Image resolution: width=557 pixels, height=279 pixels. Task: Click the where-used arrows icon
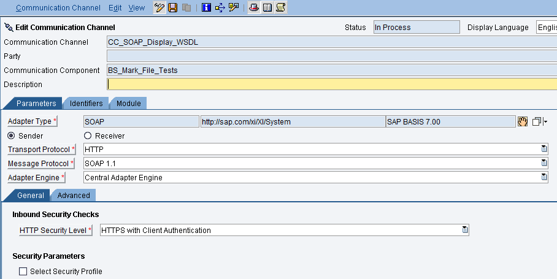point(220,7)
